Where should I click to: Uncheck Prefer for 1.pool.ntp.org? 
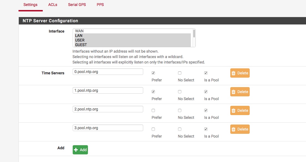153,92
